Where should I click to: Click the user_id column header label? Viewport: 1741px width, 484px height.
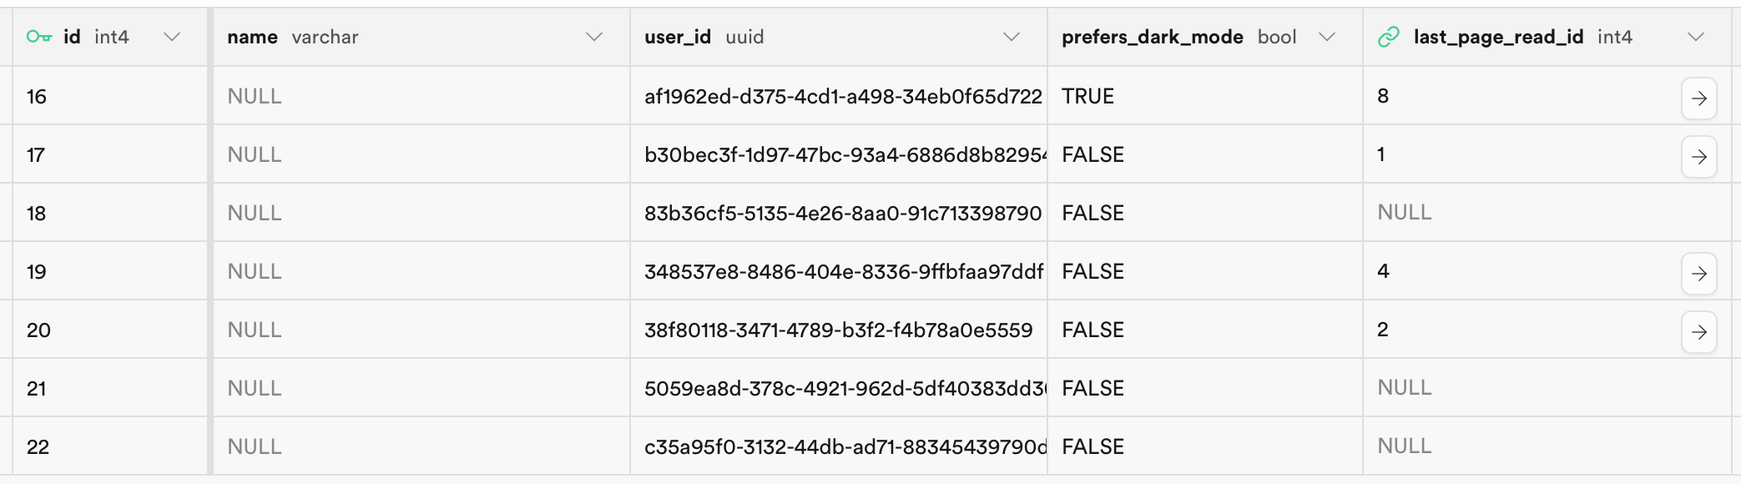677,37
